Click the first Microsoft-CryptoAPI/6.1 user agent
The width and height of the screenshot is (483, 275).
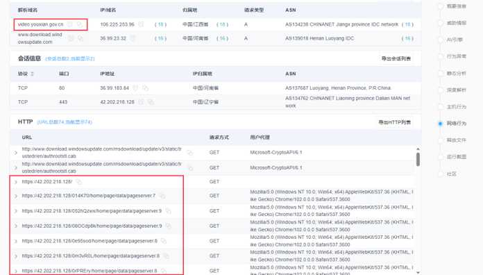[276, 153]
